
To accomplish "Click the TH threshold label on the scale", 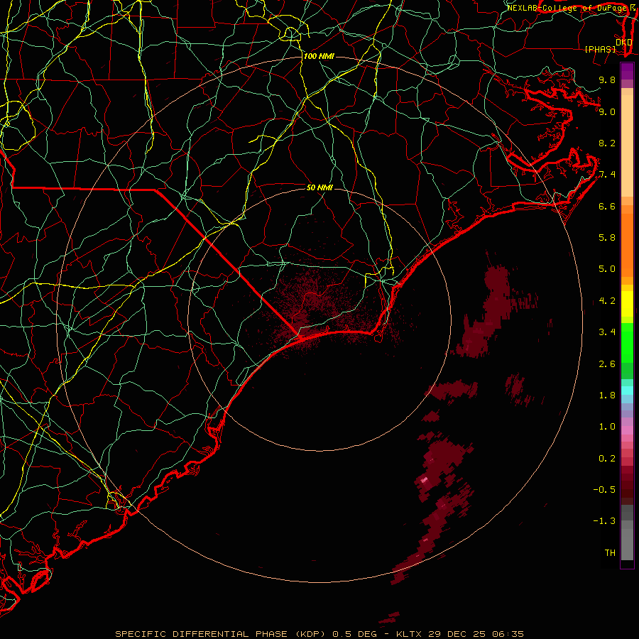I will (x=610, y=553).
